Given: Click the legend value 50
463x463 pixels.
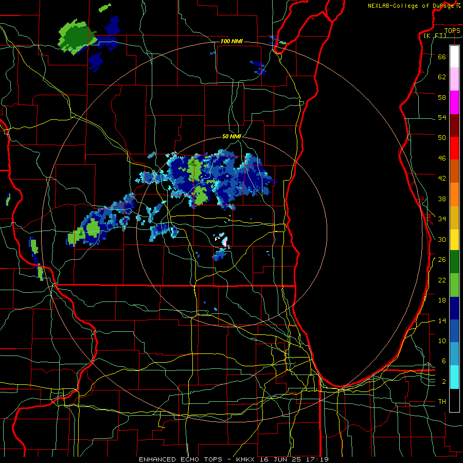Looking at the screenshot, I should tap(442, 137).
